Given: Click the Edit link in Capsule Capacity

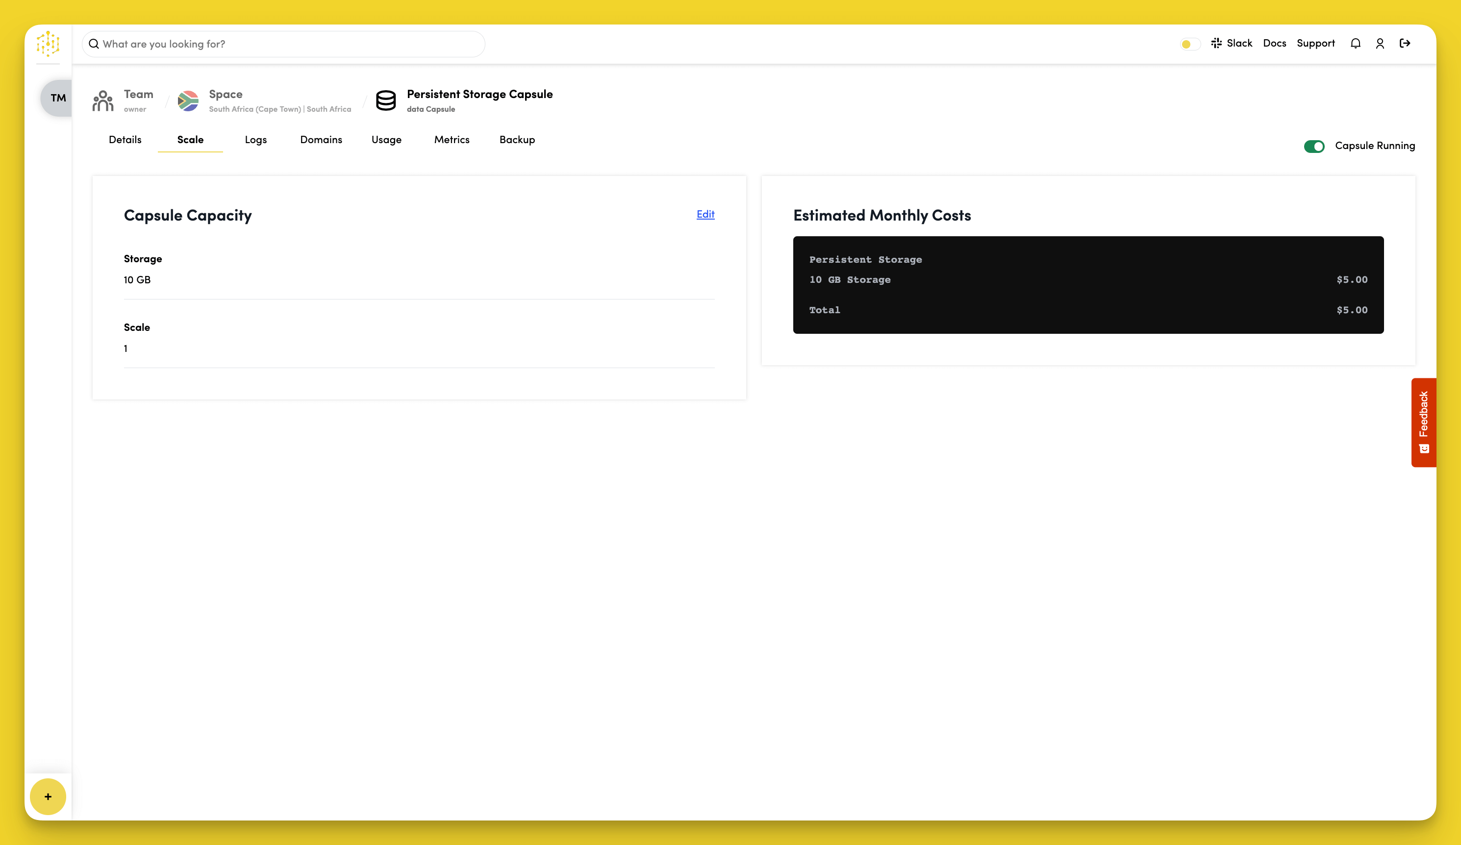Looking at the screenshot, I should tap(705, 215).
